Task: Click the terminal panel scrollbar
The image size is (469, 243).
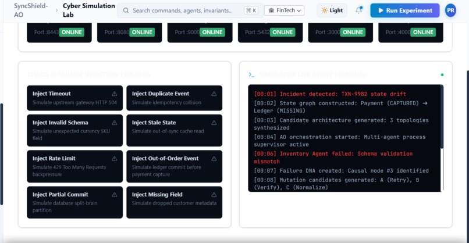Action: click(x=442, y=117)
